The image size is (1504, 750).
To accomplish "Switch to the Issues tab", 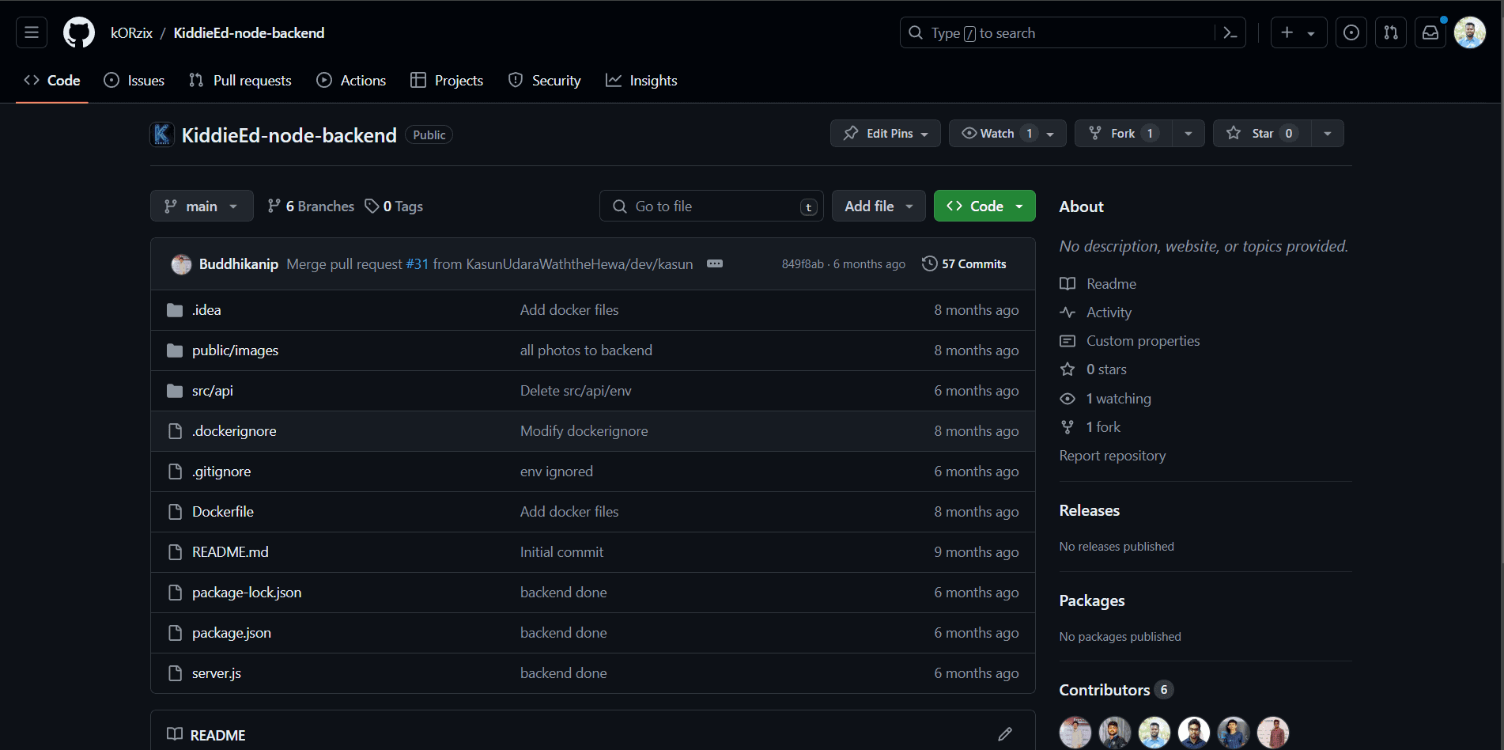I will [x=134, y=80].
